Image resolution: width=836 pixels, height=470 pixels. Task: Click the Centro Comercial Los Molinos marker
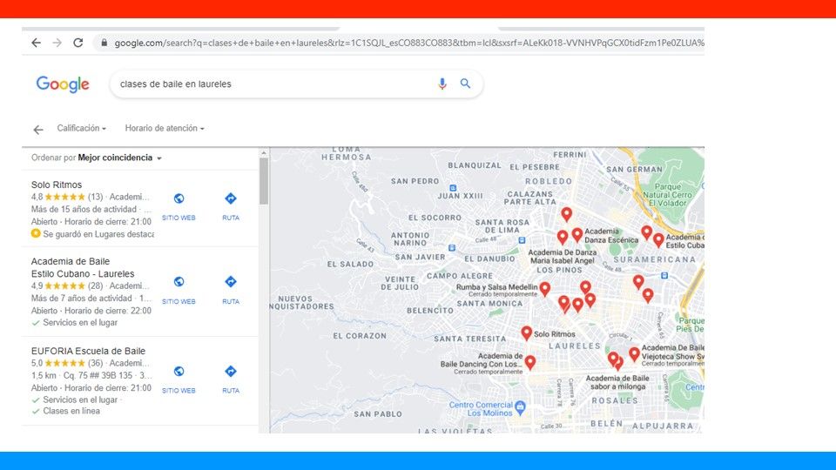tap(521, 407)
